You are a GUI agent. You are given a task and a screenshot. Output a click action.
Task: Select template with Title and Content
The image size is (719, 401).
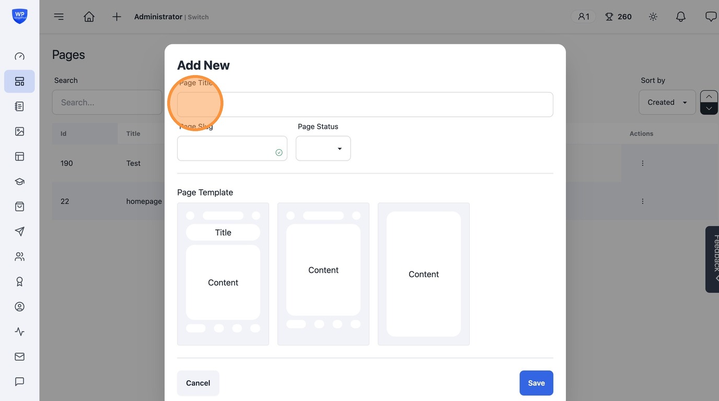[x=223, y=274]
